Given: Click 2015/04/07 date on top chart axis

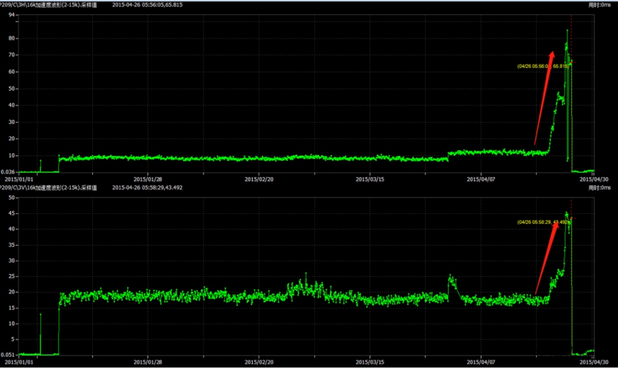Looking at the screenshot, I should pyautogui.click(x=481, y=179).
